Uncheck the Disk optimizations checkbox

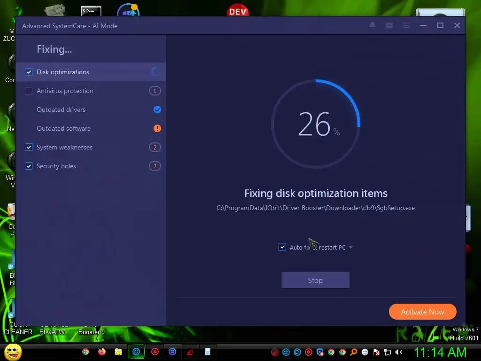pyautogui.click(x=29, y=72)
